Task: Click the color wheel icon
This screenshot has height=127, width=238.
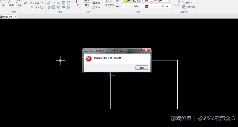Action: click(147, 1)
